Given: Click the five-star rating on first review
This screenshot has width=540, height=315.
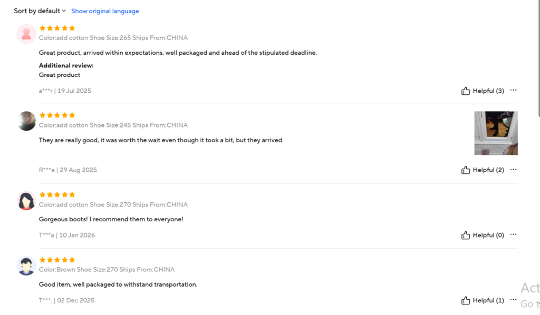Looking at the screenshot, I should [57, 28].
